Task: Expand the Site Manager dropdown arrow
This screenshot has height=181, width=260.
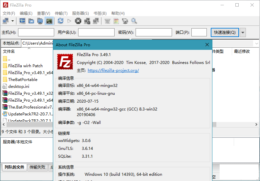Action: click(x=12, y=21)
